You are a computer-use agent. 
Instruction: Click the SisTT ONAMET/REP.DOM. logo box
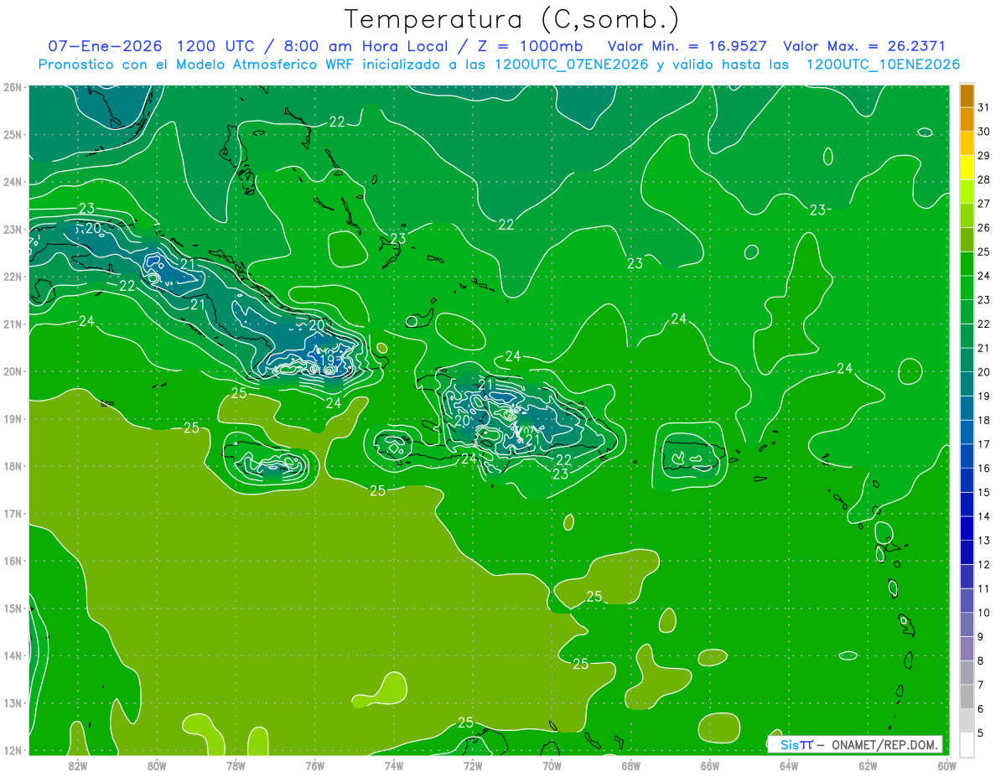coord(855,744)
